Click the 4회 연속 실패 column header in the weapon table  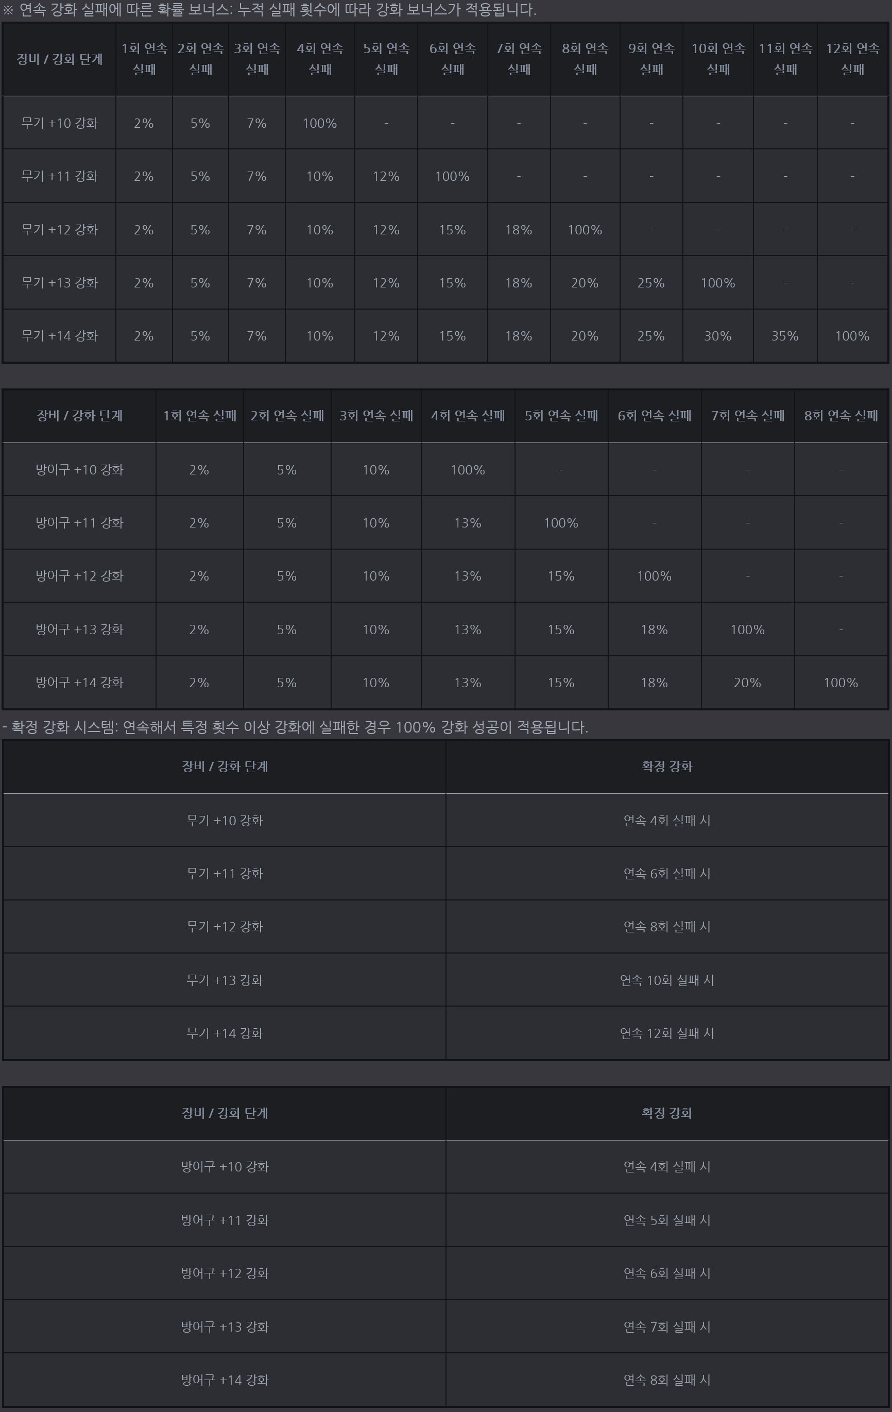pyautogui.click(x=319, y=59)
